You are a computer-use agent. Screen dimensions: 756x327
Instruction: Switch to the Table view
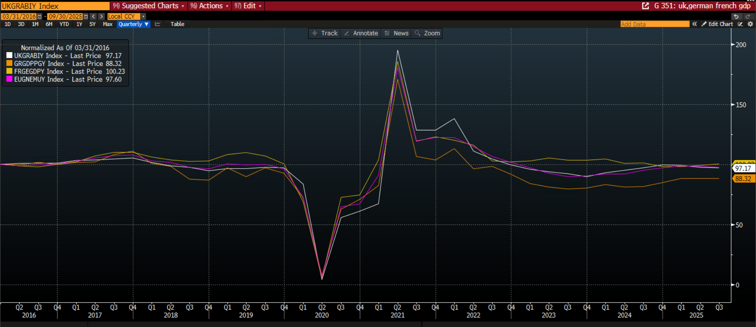(177, 24)
